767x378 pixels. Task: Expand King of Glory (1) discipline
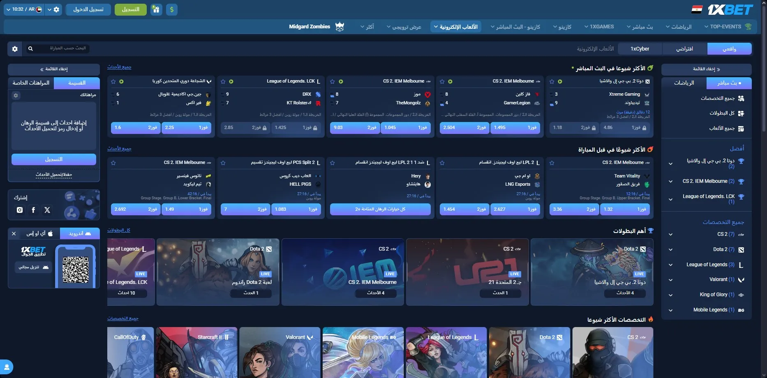tap(670, 295)
